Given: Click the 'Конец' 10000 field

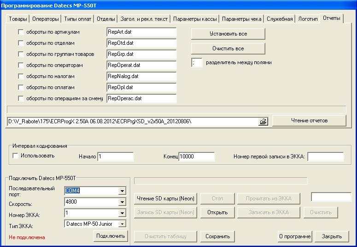Looking at the screenshot, I should click(x=197, y=157).
